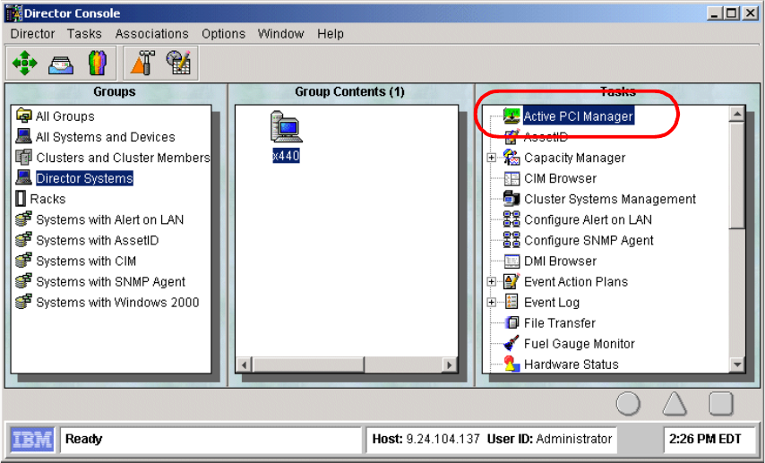Select Systems with AssetID group
The width and height of the screenshot is (765, 463).
pos(98,241)
